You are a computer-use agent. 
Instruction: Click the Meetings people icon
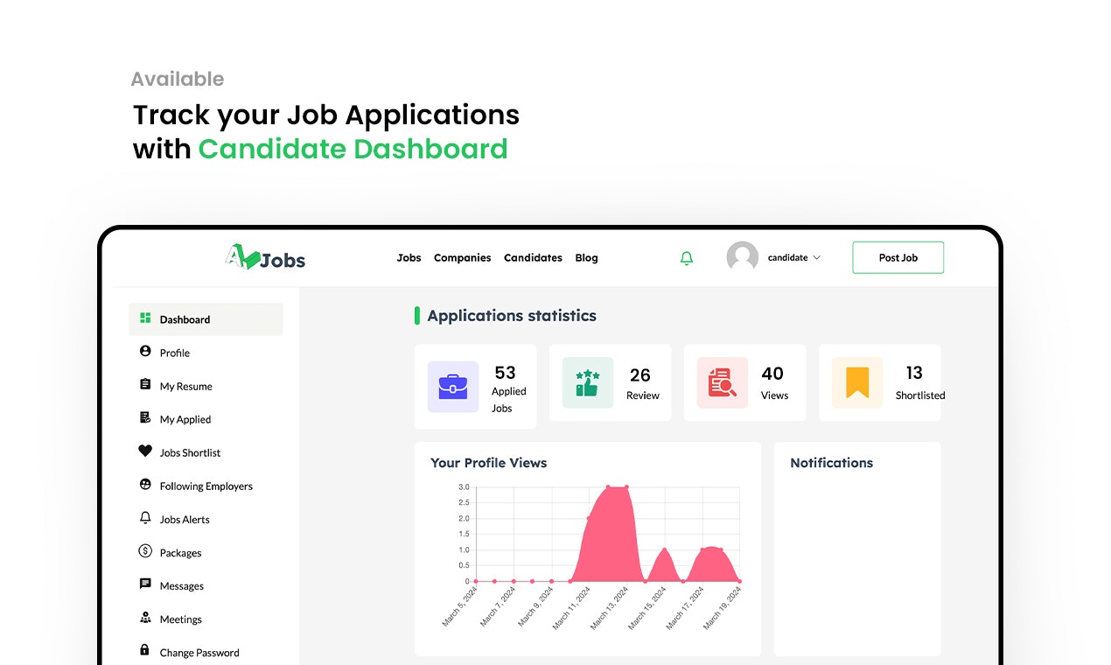pos(145,618)
